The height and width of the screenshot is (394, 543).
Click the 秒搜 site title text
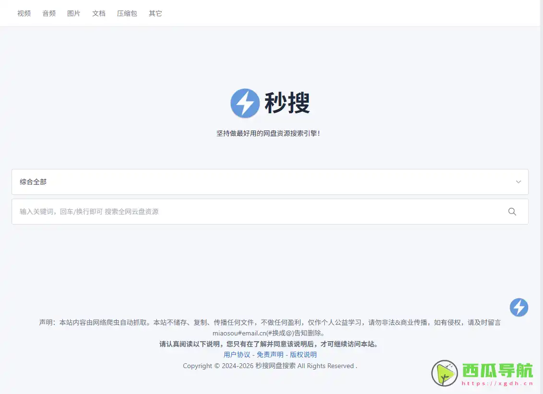point(288,103)
